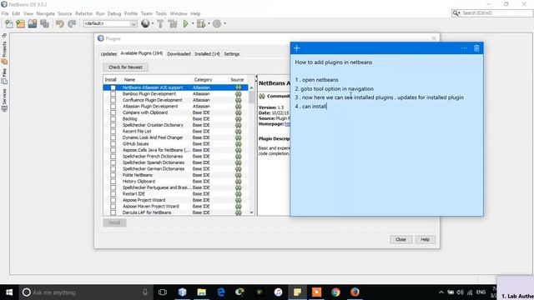Viewport: 534px width, 300px height.
Task: Open the Tools menu
Action: click(161, 13)
